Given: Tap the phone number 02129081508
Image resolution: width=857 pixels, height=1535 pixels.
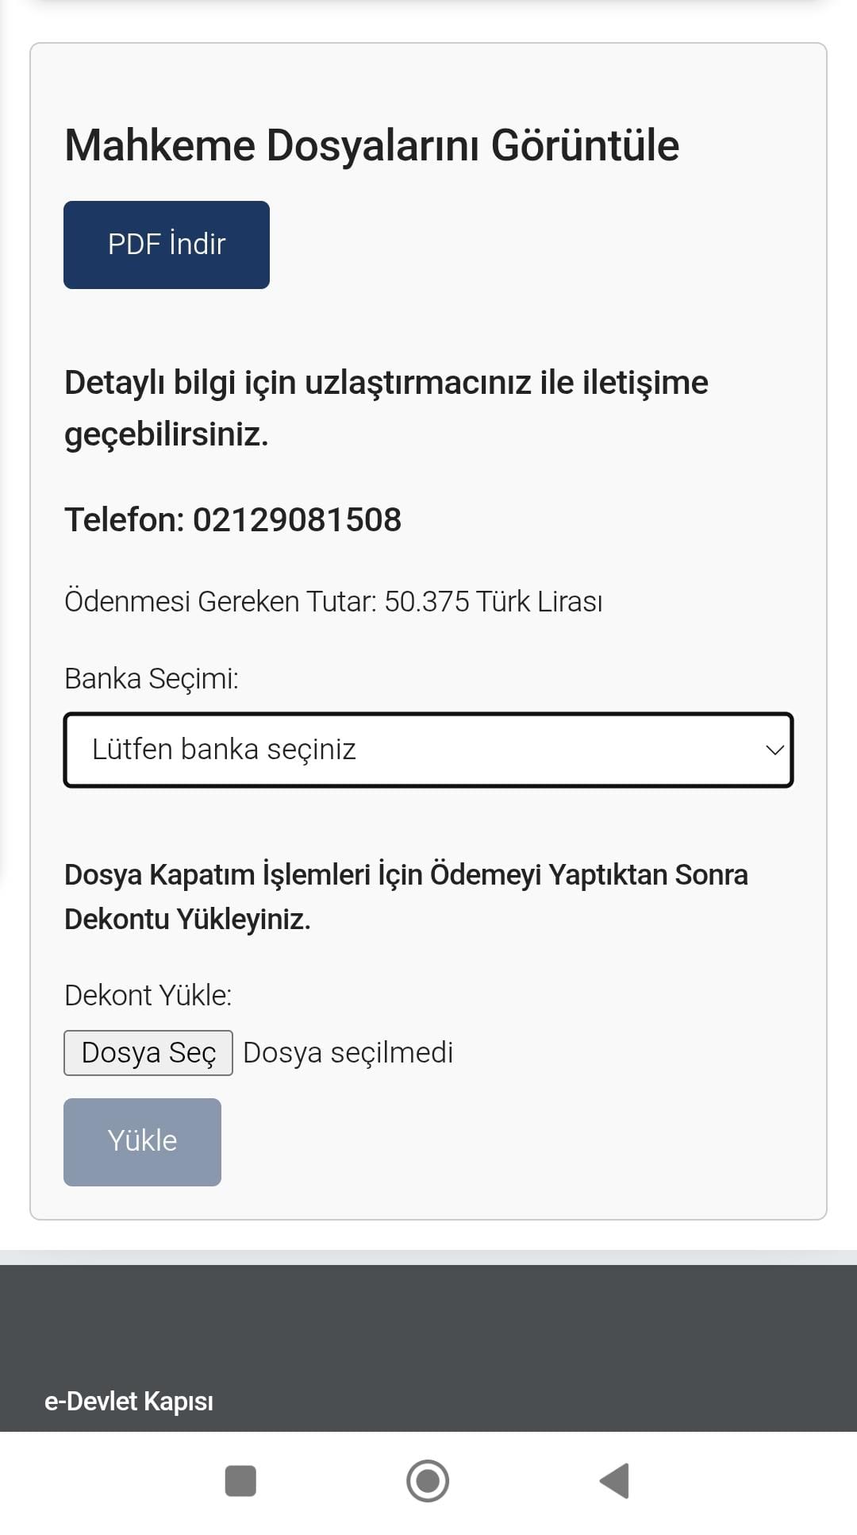Looking at the screenshot, I should pos(297,520).
